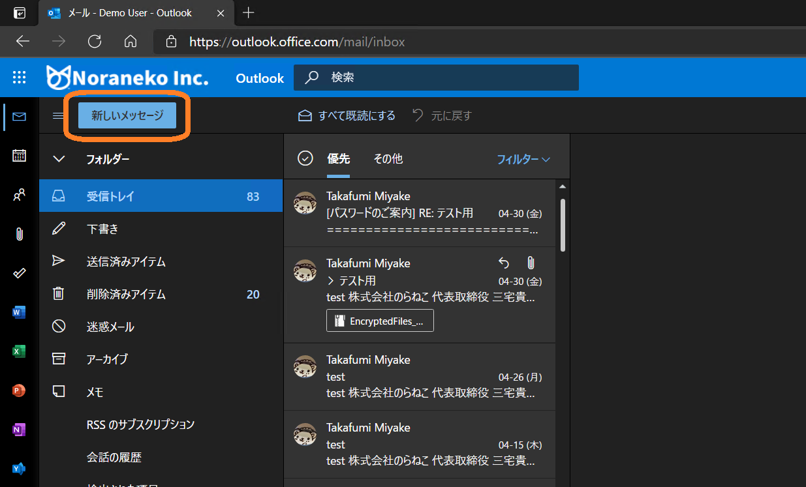The height and width of the screenshot is (487, 806).
Task: Select the Mail icon in left rail
Action: [19, 117]
